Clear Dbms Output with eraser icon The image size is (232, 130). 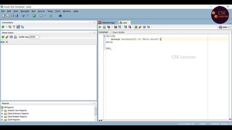point(7,37)
